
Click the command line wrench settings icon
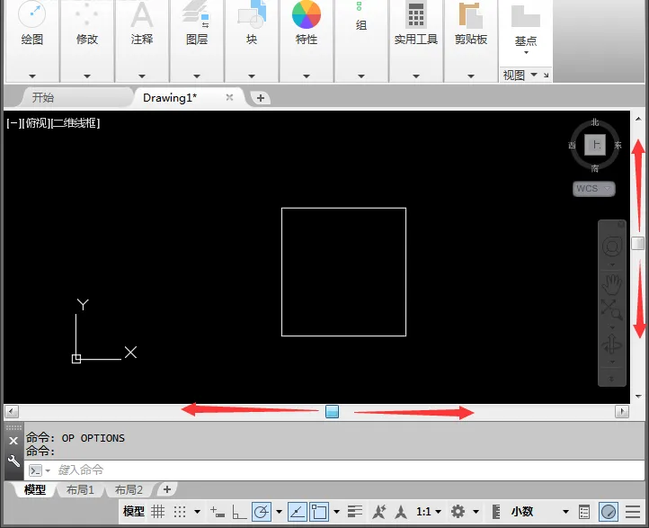(13, 461)
